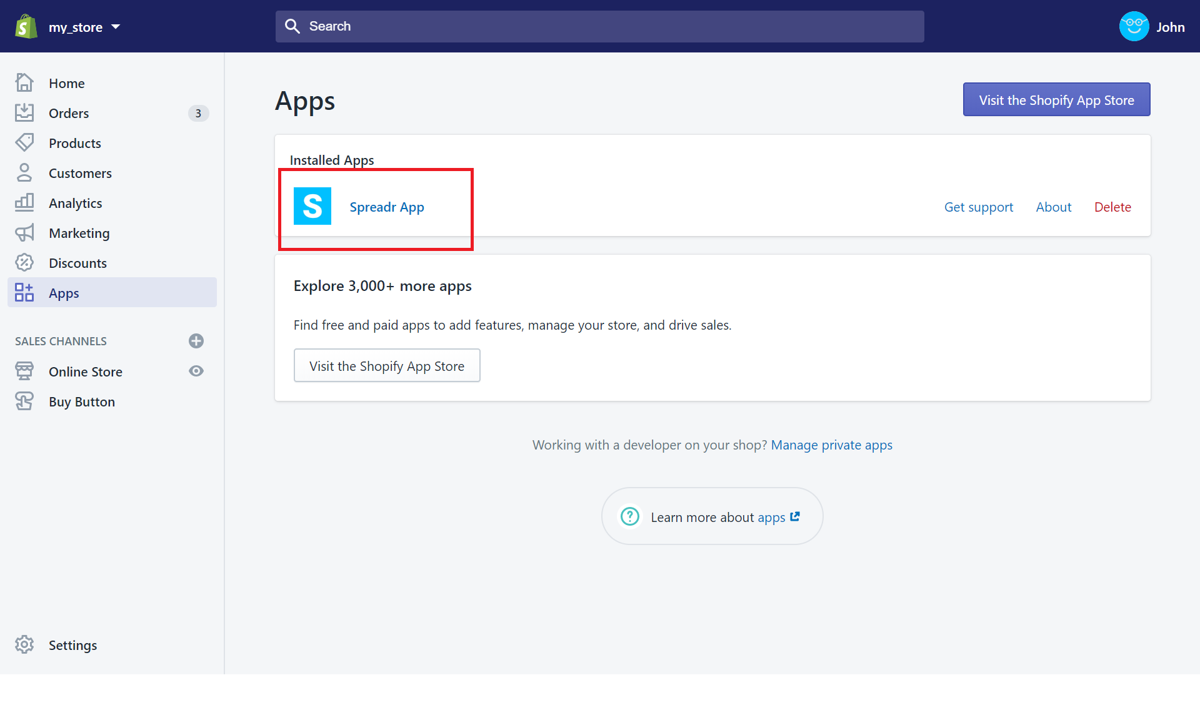Go to Products in sidebar

[x=74, y=143]
